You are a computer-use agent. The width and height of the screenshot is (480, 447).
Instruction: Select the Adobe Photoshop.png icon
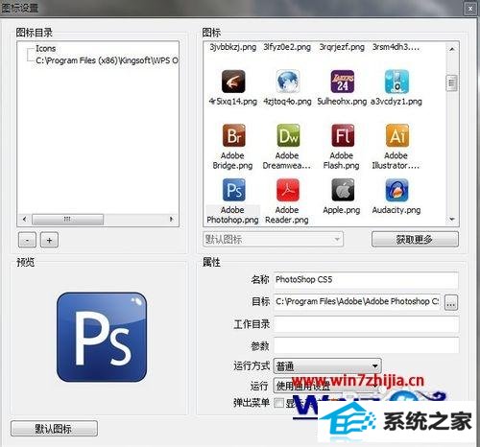point(233,190)
